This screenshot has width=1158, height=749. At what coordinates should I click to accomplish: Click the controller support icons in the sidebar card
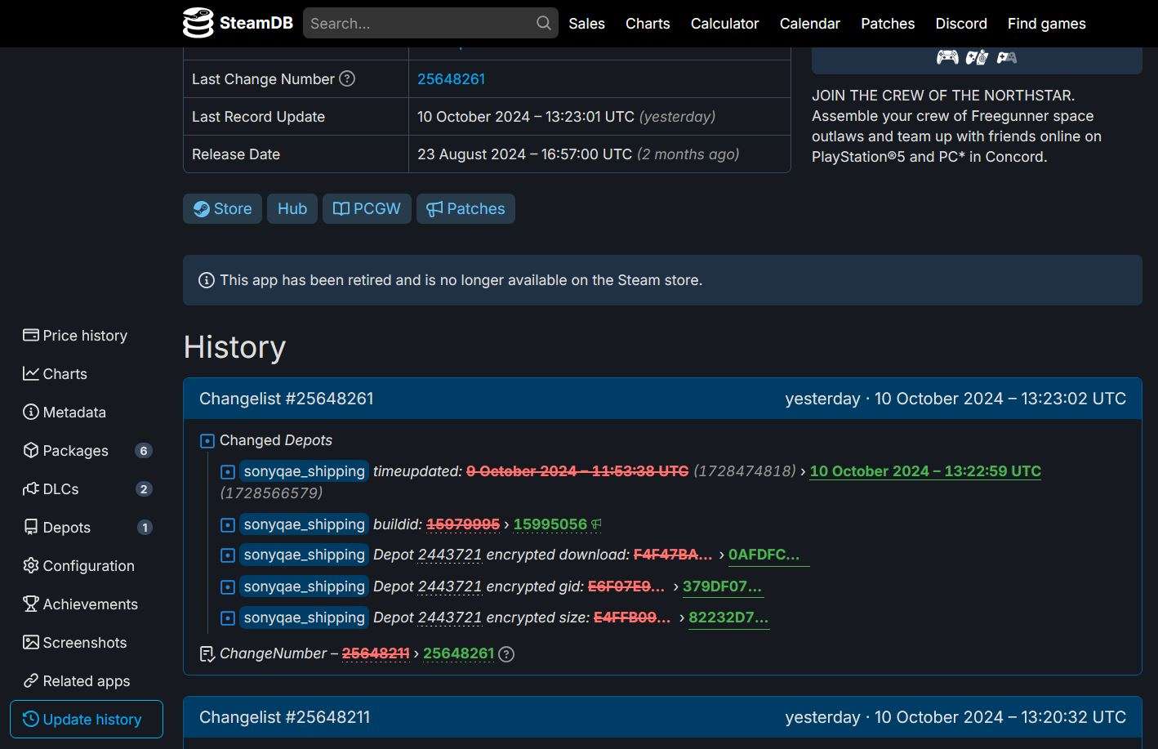[977, 57]
